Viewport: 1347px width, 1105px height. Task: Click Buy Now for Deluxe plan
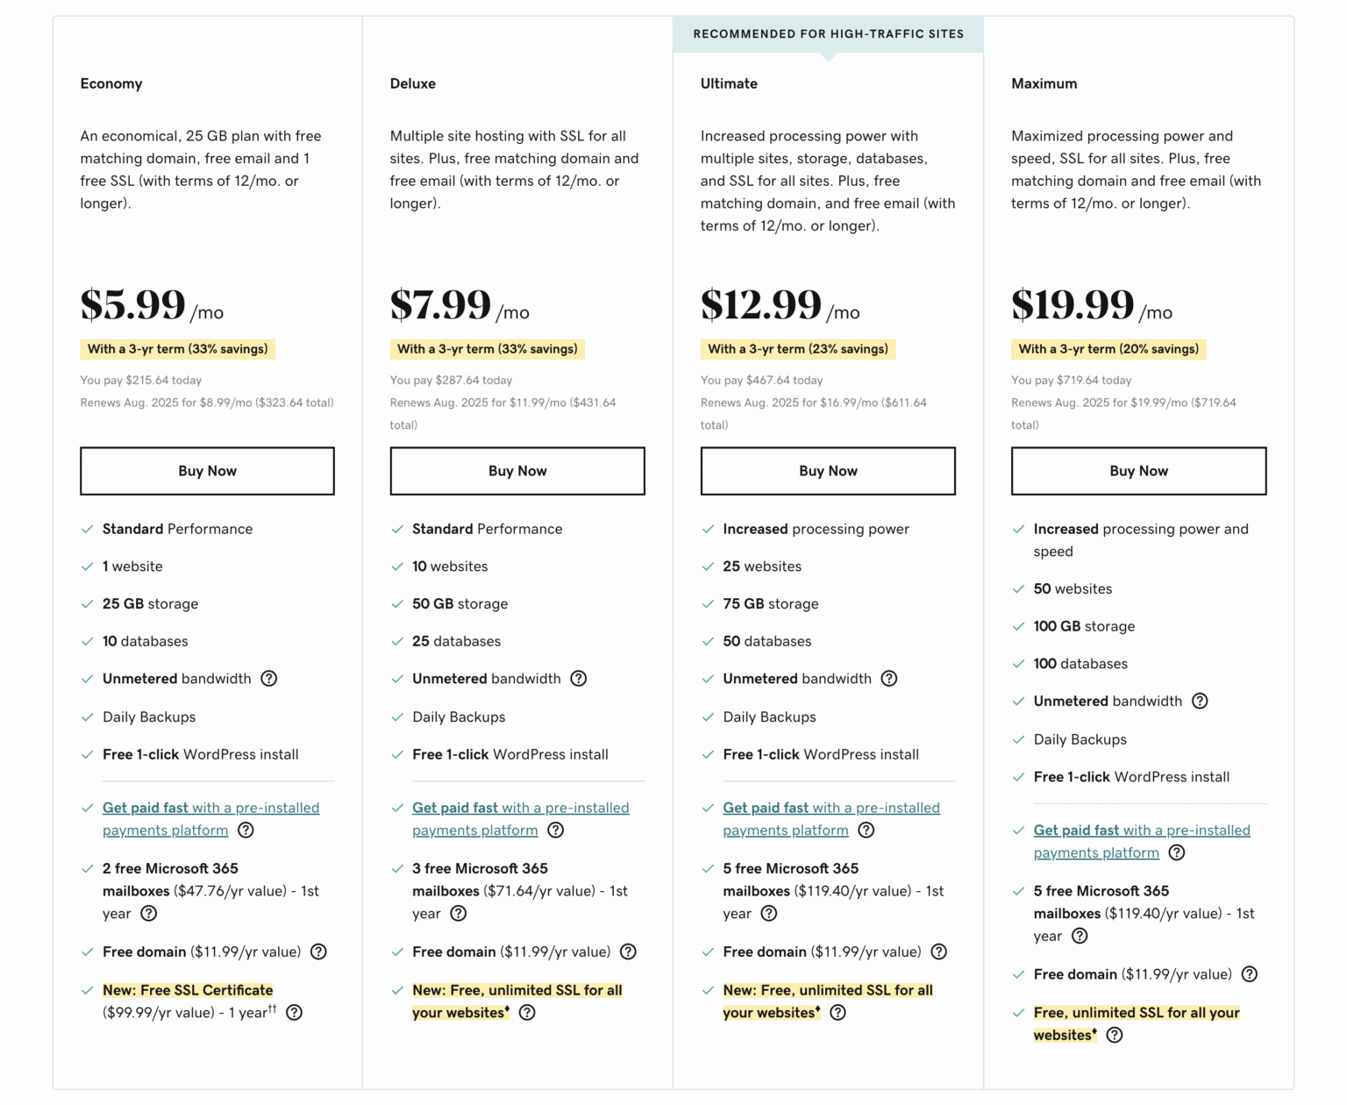point(517,471)
